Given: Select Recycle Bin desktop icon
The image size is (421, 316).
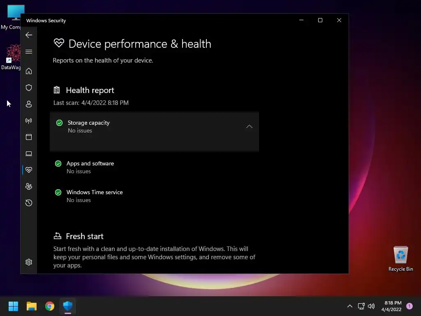Looking at the screenshot, I should tap(400, 259).
